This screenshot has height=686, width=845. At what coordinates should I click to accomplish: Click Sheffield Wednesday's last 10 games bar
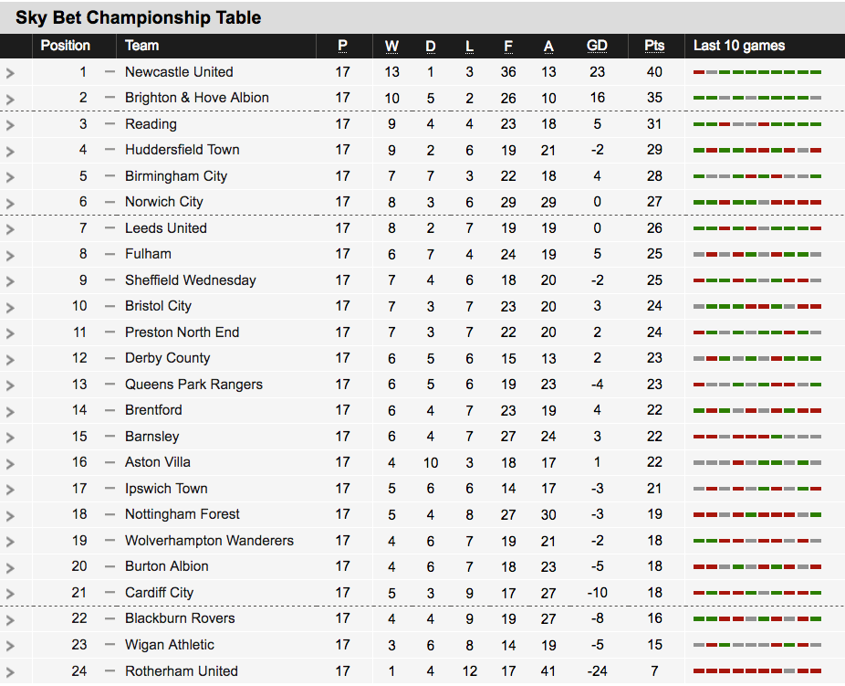pyautogui.click(x=757, y=280)
